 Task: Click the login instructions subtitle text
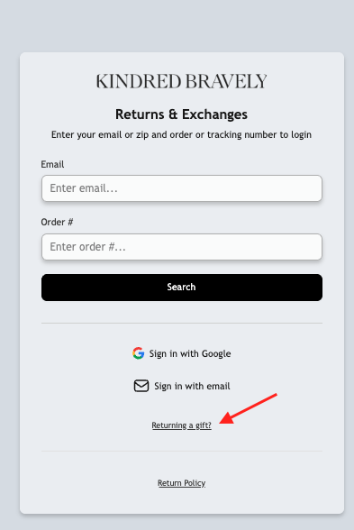tap(181, 134)
